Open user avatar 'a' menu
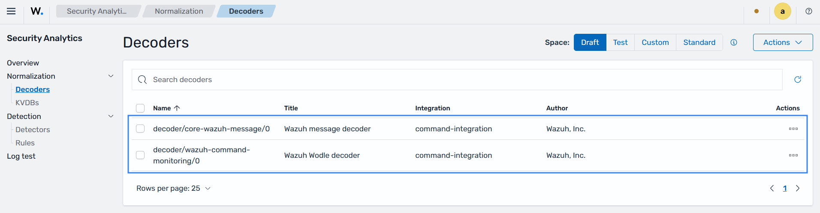820x213 pixels. (x=782, y=11)
